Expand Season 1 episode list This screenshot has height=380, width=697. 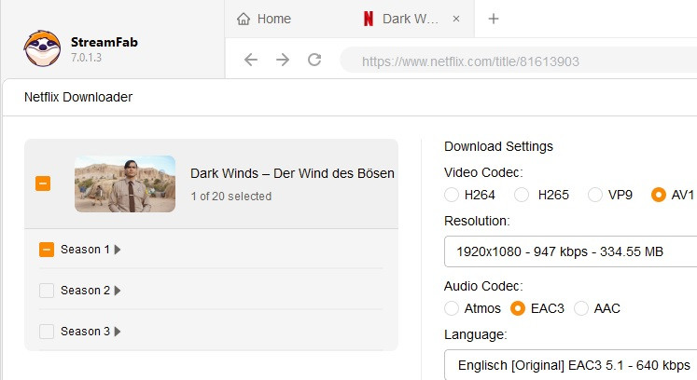click(118, 250)
